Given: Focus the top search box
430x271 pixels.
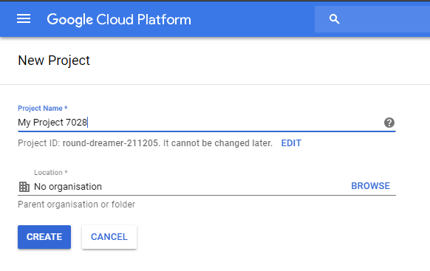Looking at the screenshot, I should tap(372, 19).
